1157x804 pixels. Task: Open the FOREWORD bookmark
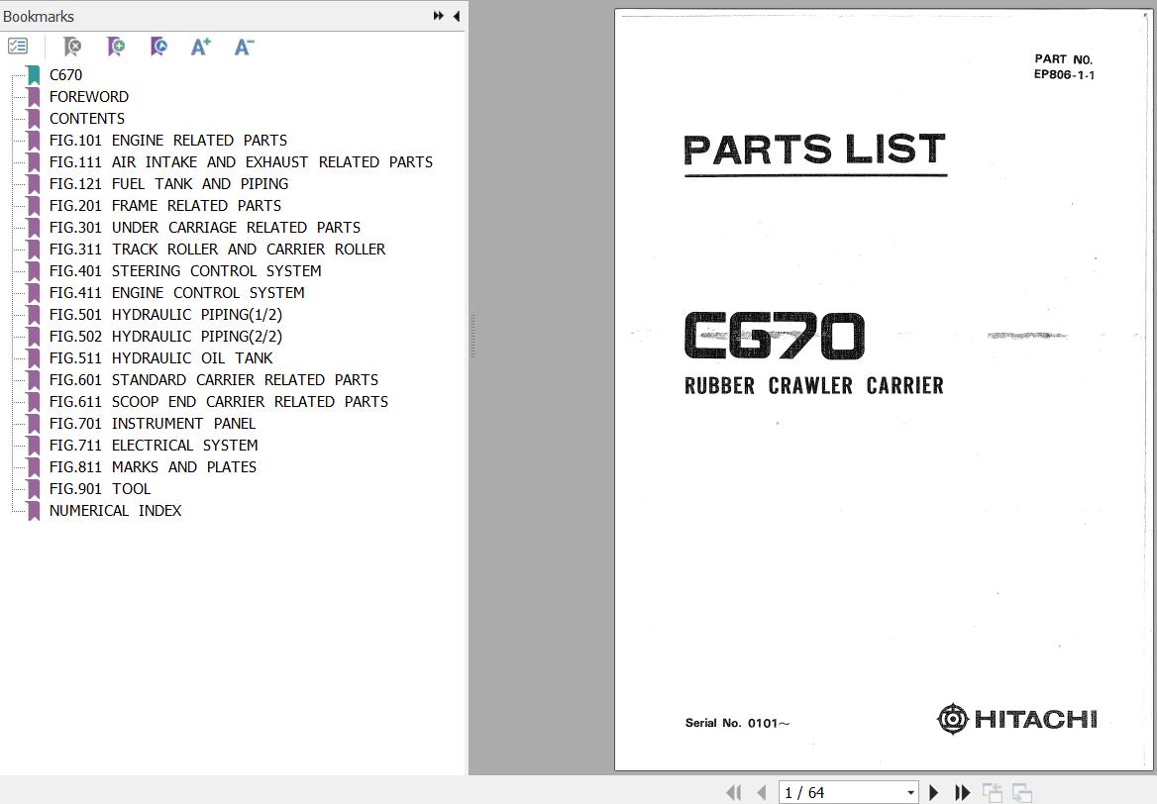tap(88, 97)
